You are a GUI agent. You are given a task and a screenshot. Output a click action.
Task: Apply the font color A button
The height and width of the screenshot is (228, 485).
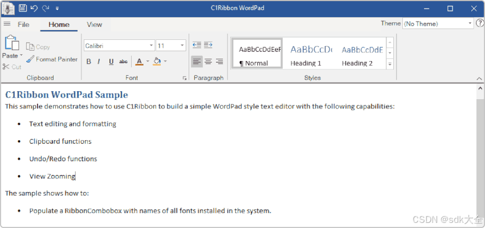click(x=140, y=62)
